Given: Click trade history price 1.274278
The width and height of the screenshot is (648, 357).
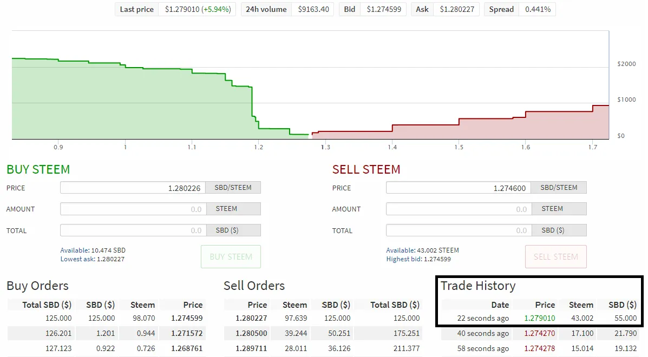Looking at the screenshot, I should (x=539, y=348).
